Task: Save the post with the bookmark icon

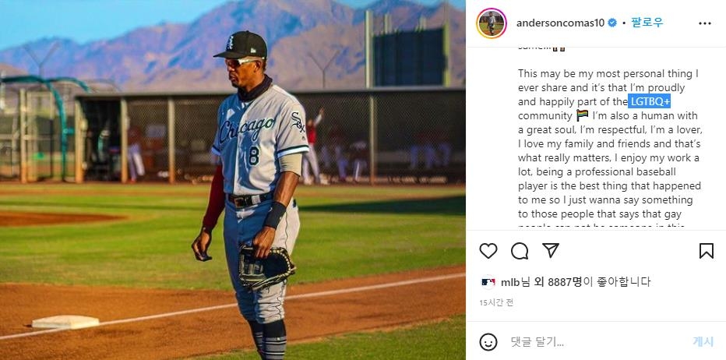Action: click(706, 251)
